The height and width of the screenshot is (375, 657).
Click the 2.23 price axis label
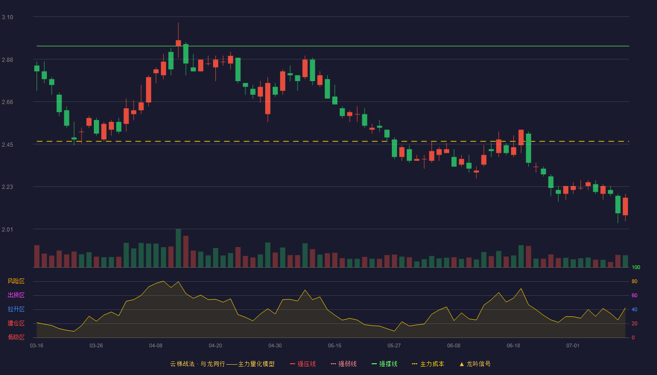(x=8, y=187)
